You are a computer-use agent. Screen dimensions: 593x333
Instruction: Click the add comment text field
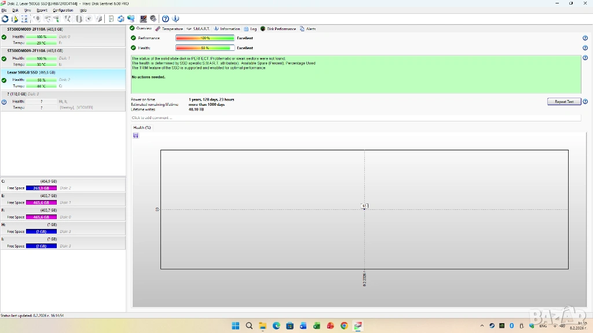click(x=356, y=118)
